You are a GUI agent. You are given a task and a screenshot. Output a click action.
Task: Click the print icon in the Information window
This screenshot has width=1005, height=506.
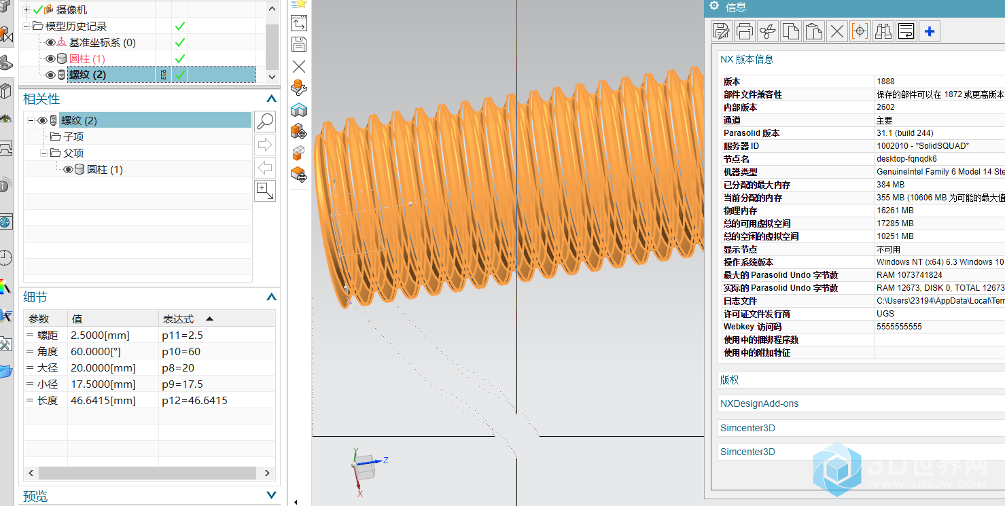[x=745, y=31]
